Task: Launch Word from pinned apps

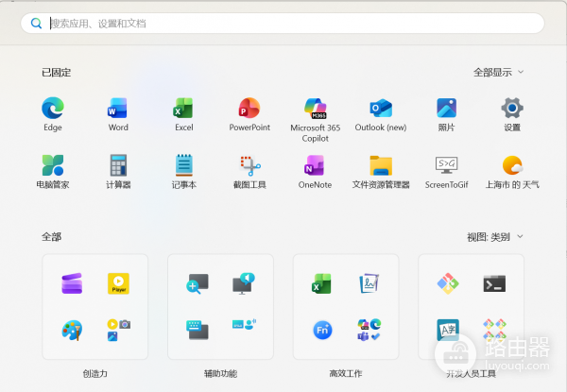Action: pos(118,114)
